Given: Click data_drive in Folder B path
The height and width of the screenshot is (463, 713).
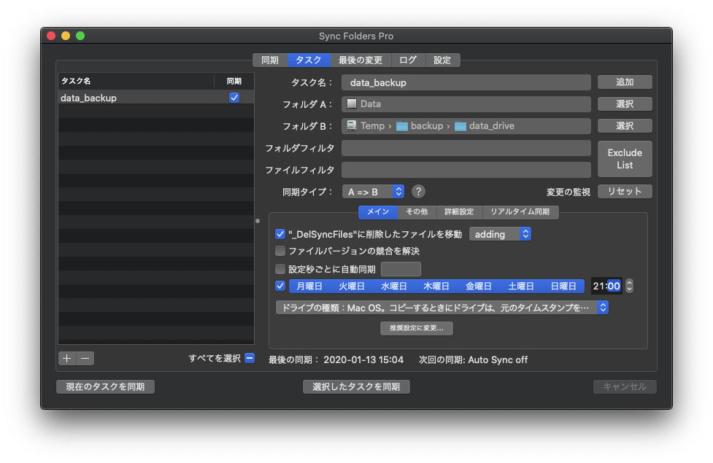Looking at the screenshot, I should click(492, 126).
